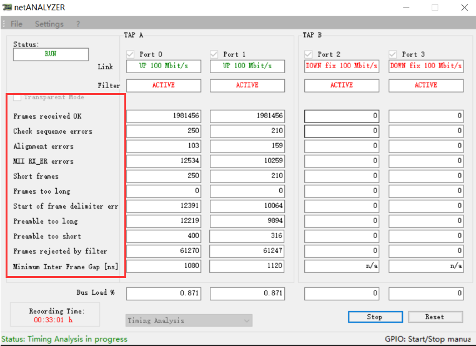
Task: Click Port 0 link status UP 100 Mbit/s
Action: tap(164, 66)
